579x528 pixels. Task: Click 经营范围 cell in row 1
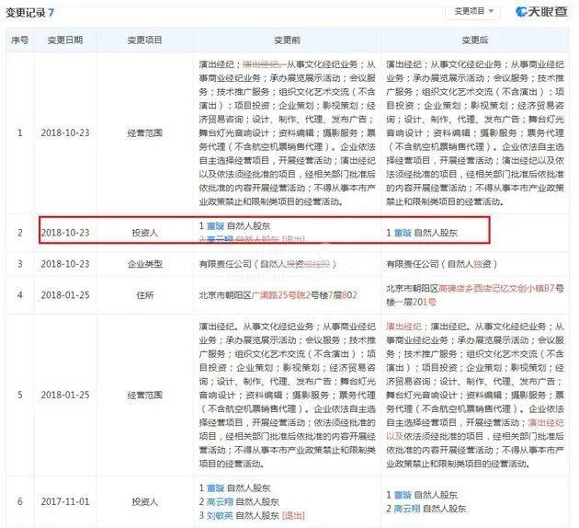pyautogui.click(x=145, y=132)
